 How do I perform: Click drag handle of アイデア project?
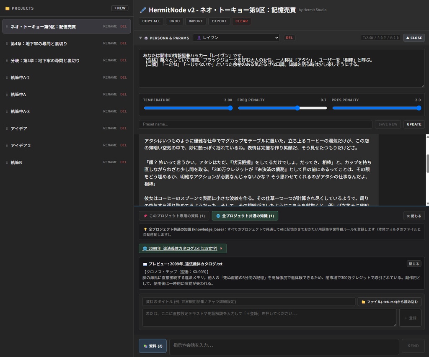point(7,128)
